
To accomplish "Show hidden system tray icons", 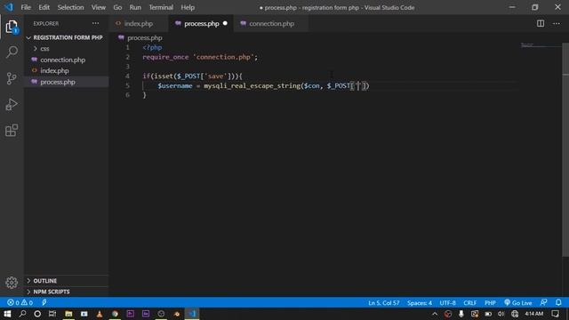I will coord(435,314).
